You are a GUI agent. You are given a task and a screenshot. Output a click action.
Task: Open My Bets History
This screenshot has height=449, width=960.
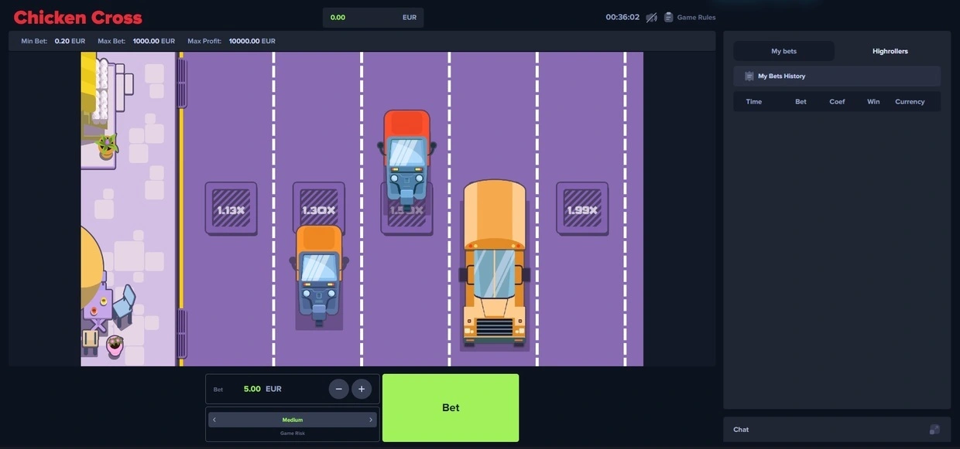coord(837,76)
